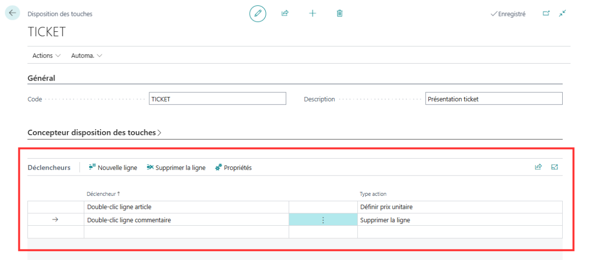This screenshot has width=597, height=260.
Task: Add a row with Nouvelle ligne
Action: click(113, 168)
